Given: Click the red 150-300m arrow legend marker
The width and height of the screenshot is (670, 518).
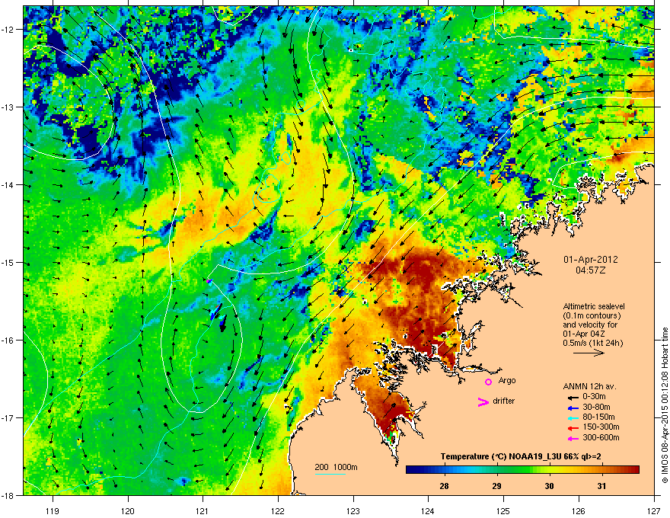Looking at the screenshot, I should click(x=573, y=428).
